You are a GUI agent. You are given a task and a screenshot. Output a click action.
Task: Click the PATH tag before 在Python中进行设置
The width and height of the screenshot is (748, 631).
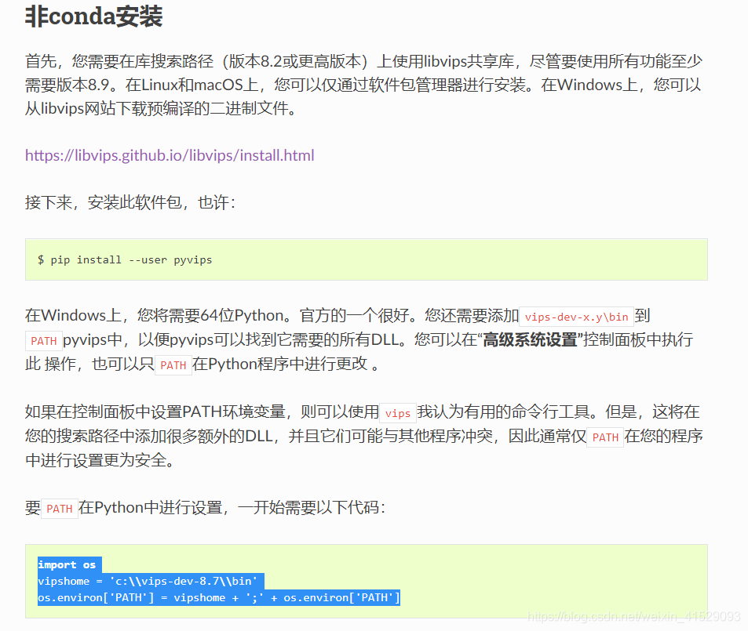(x=59, y=509)
